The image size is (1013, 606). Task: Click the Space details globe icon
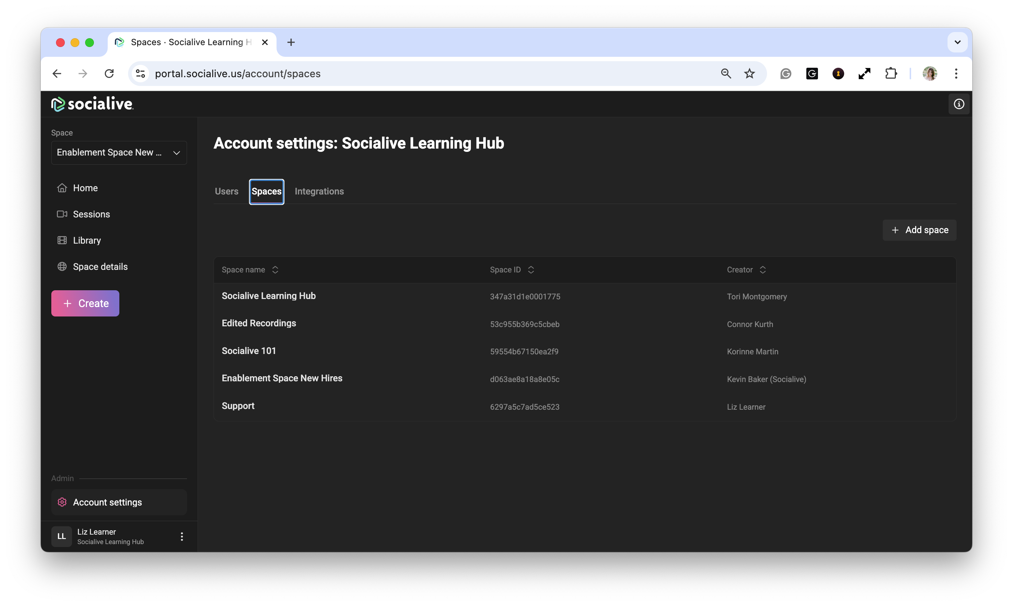(x=62, y=267)
